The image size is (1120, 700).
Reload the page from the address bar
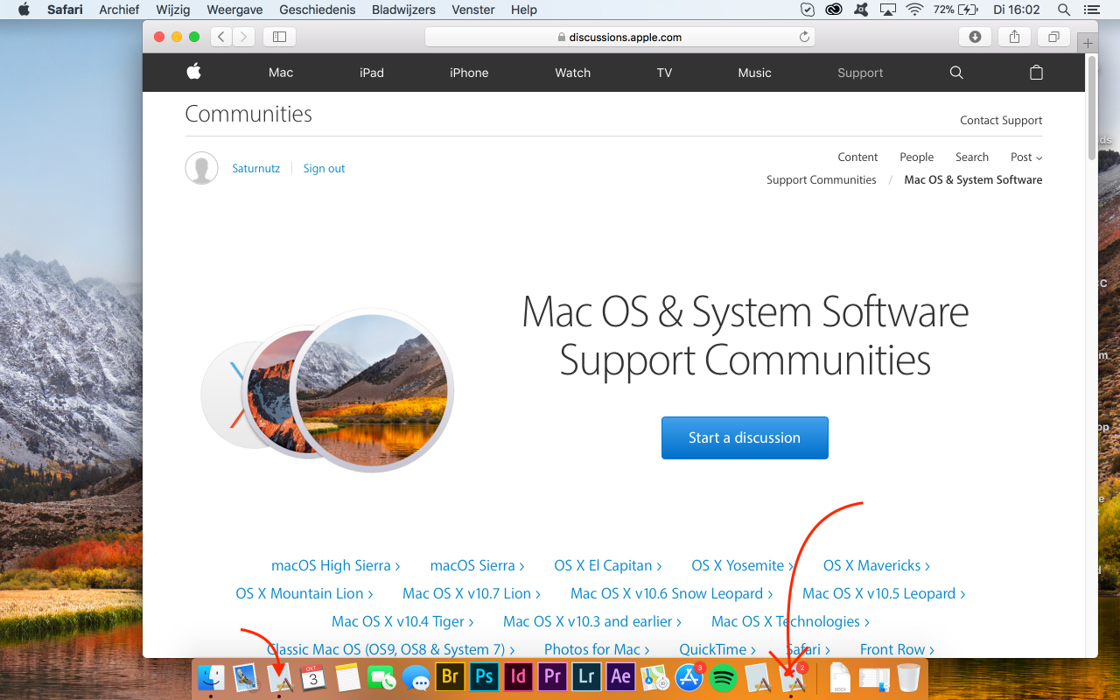804,37
